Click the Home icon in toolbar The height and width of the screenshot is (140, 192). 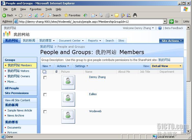pyautogui.click(x=43, y=15)
